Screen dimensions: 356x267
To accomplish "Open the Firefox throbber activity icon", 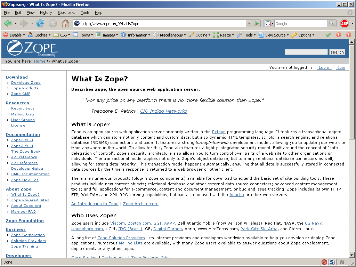I will pos(350,13).
